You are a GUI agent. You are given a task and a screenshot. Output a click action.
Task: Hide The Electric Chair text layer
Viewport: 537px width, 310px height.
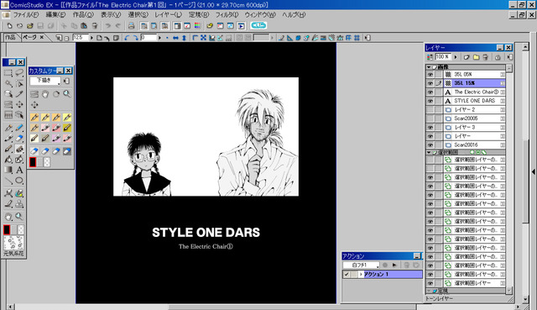click(430, 92)
